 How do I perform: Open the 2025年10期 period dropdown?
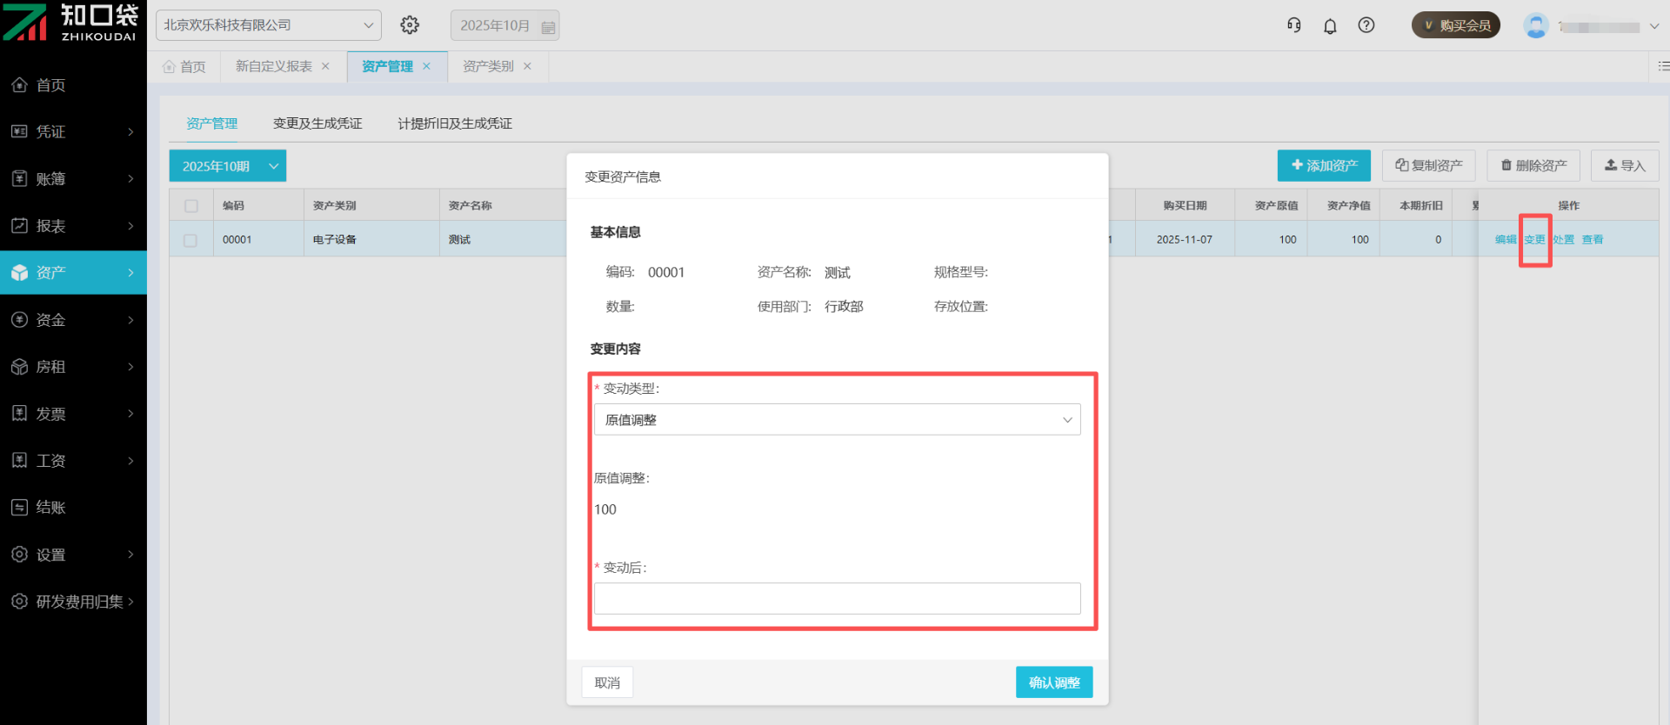click(228, 166)
